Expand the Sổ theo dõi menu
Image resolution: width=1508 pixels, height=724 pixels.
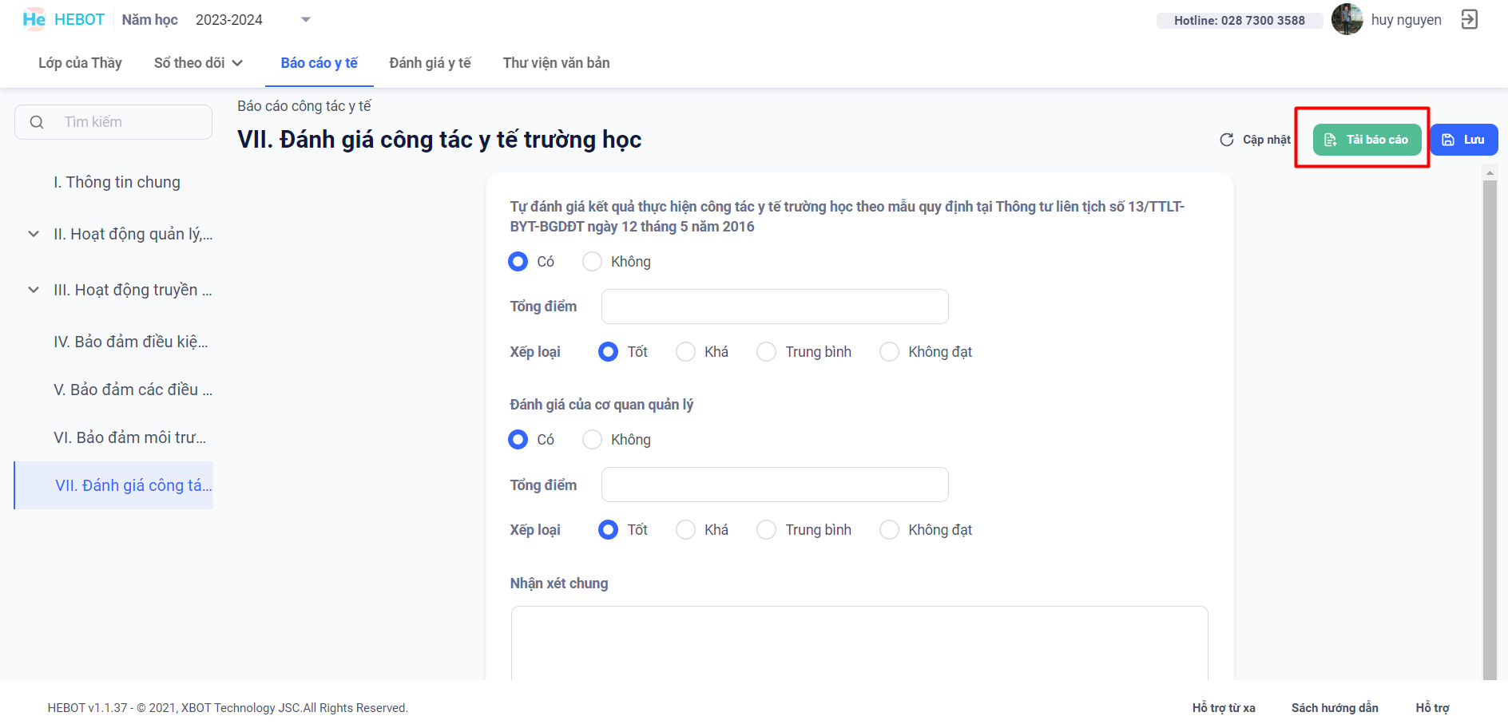(x=198, y=63)
